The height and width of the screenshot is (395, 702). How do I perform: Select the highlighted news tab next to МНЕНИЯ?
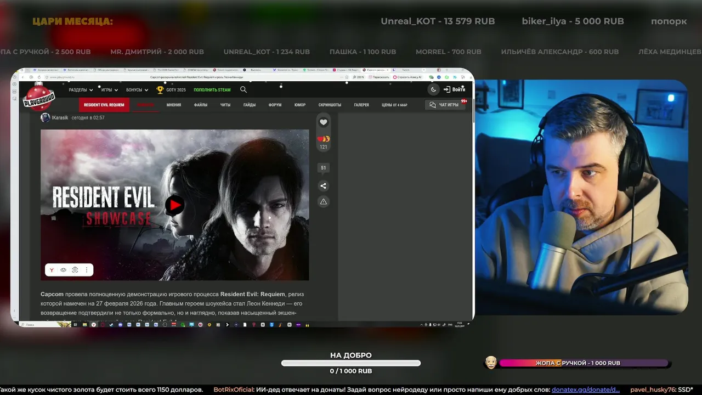click(145, 105)
